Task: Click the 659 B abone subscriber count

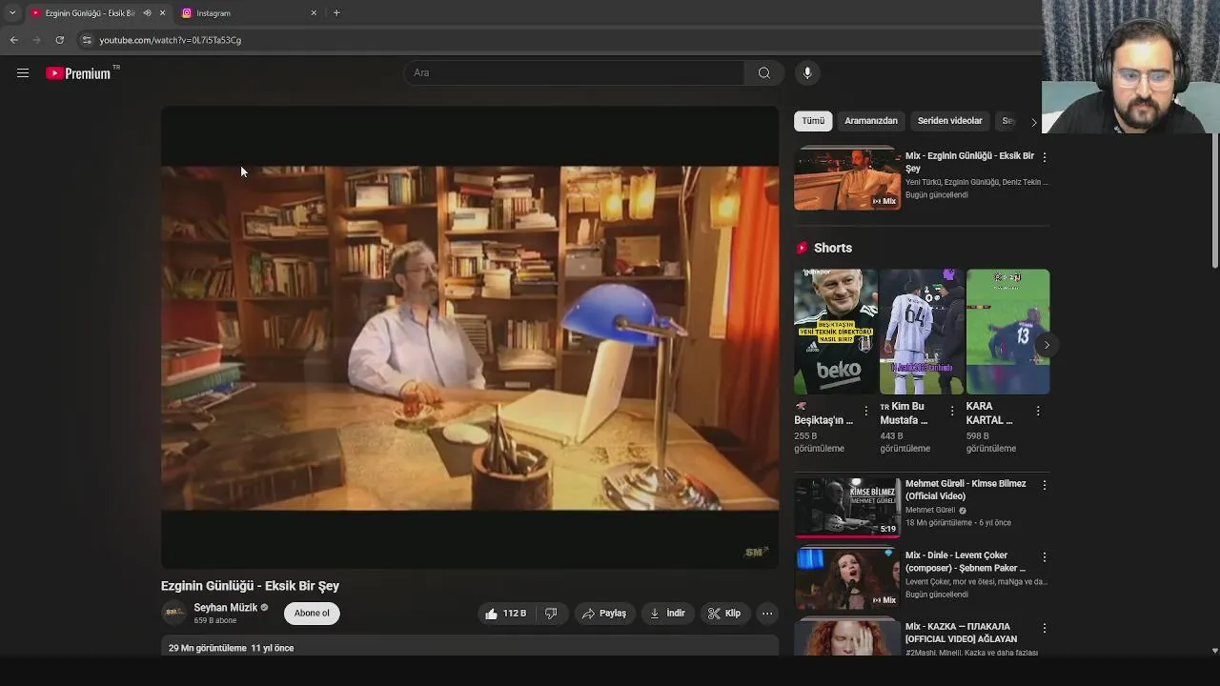Action: 215,621
